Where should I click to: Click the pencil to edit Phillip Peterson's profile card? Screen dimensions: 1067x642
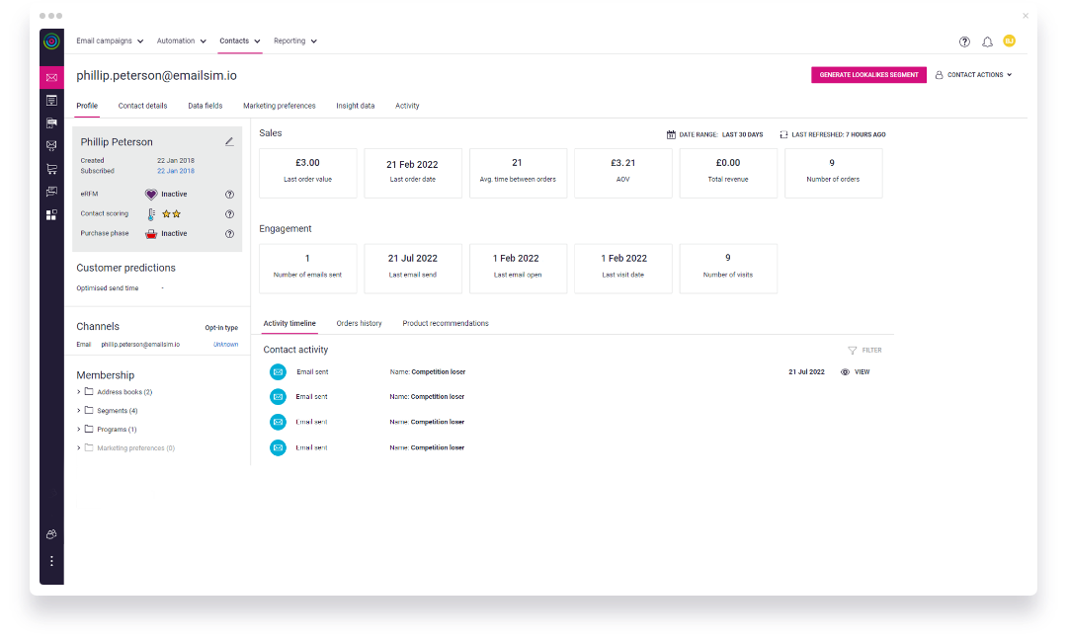(228, 141)
